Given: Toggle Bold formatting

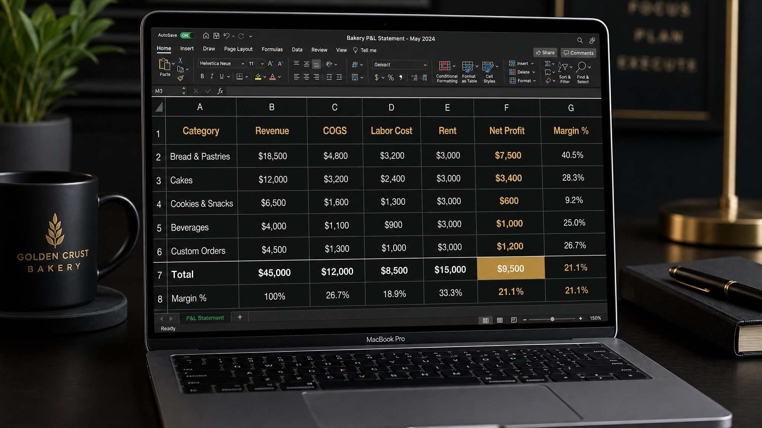Looking at the screenshot, I should [202, 76].
